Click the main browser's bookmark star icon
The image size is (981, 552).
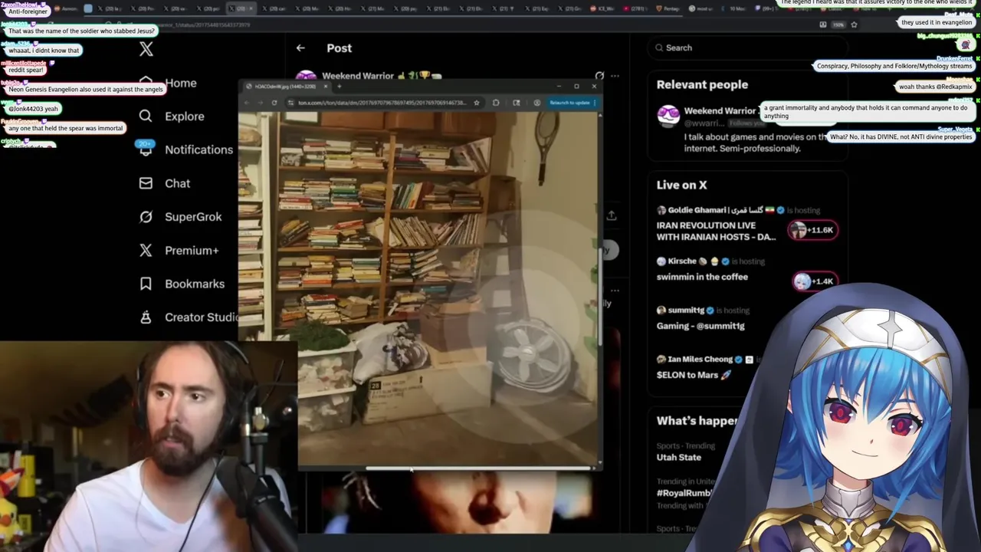(854, 25)
